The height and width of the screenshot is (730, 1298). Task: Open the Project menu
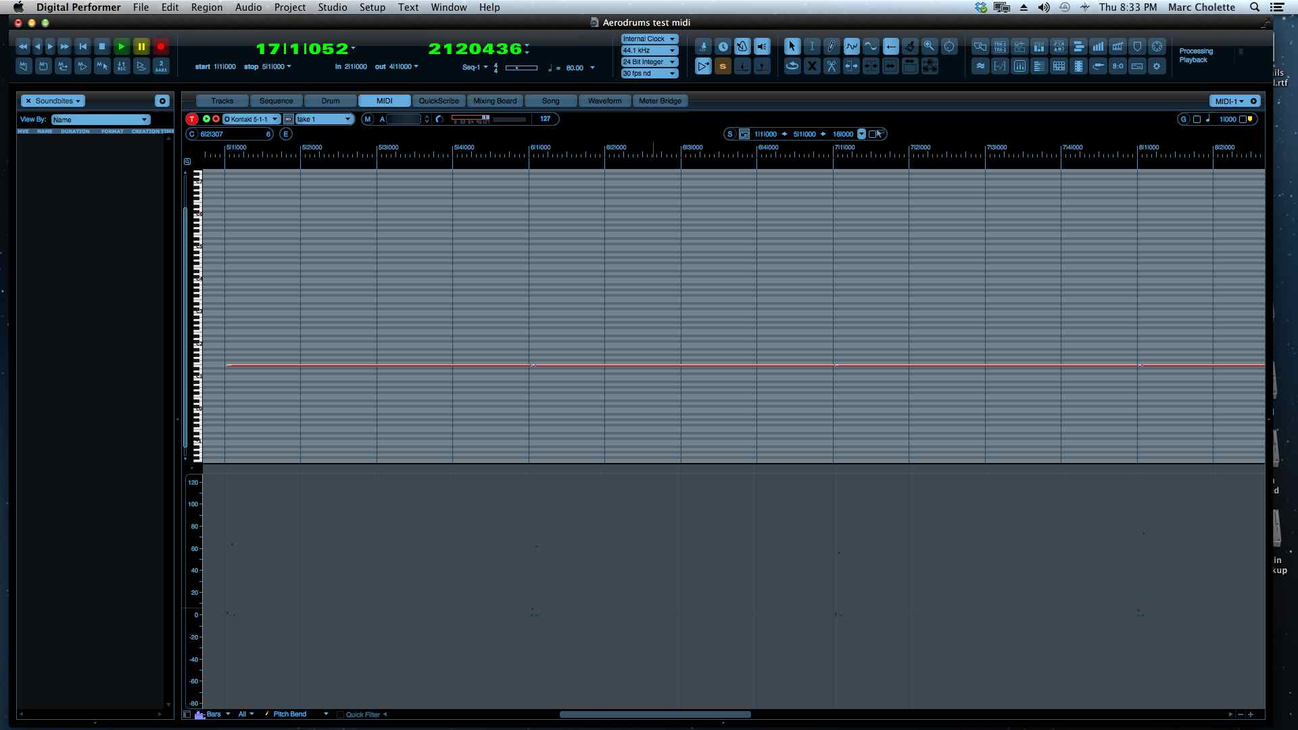pos(290,7)
